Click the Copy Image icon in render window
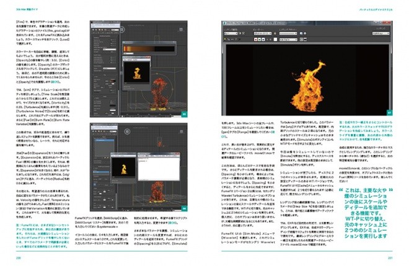Screen dimensions: 409x266 pos(229,40)
